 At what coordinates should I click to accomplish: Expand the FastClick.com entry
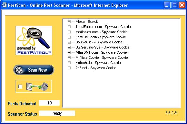coord(69,37)
